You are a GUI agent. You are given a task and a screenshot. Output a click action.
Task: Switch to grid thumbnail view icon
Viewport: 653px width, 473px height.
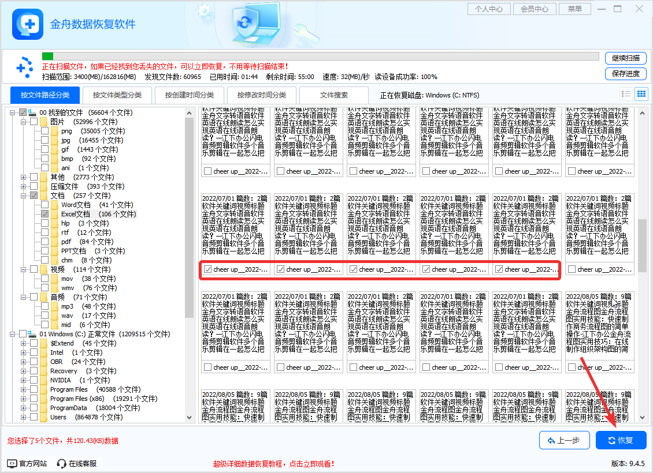pos(641,94)
